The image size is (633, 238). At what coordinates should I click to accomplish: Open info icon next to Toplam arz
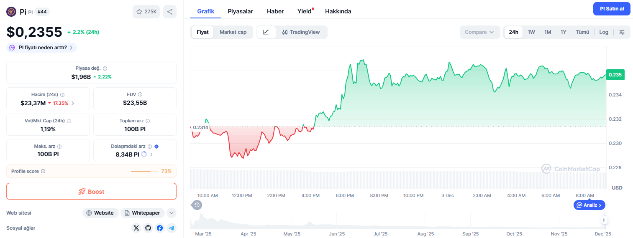point(148,121)
